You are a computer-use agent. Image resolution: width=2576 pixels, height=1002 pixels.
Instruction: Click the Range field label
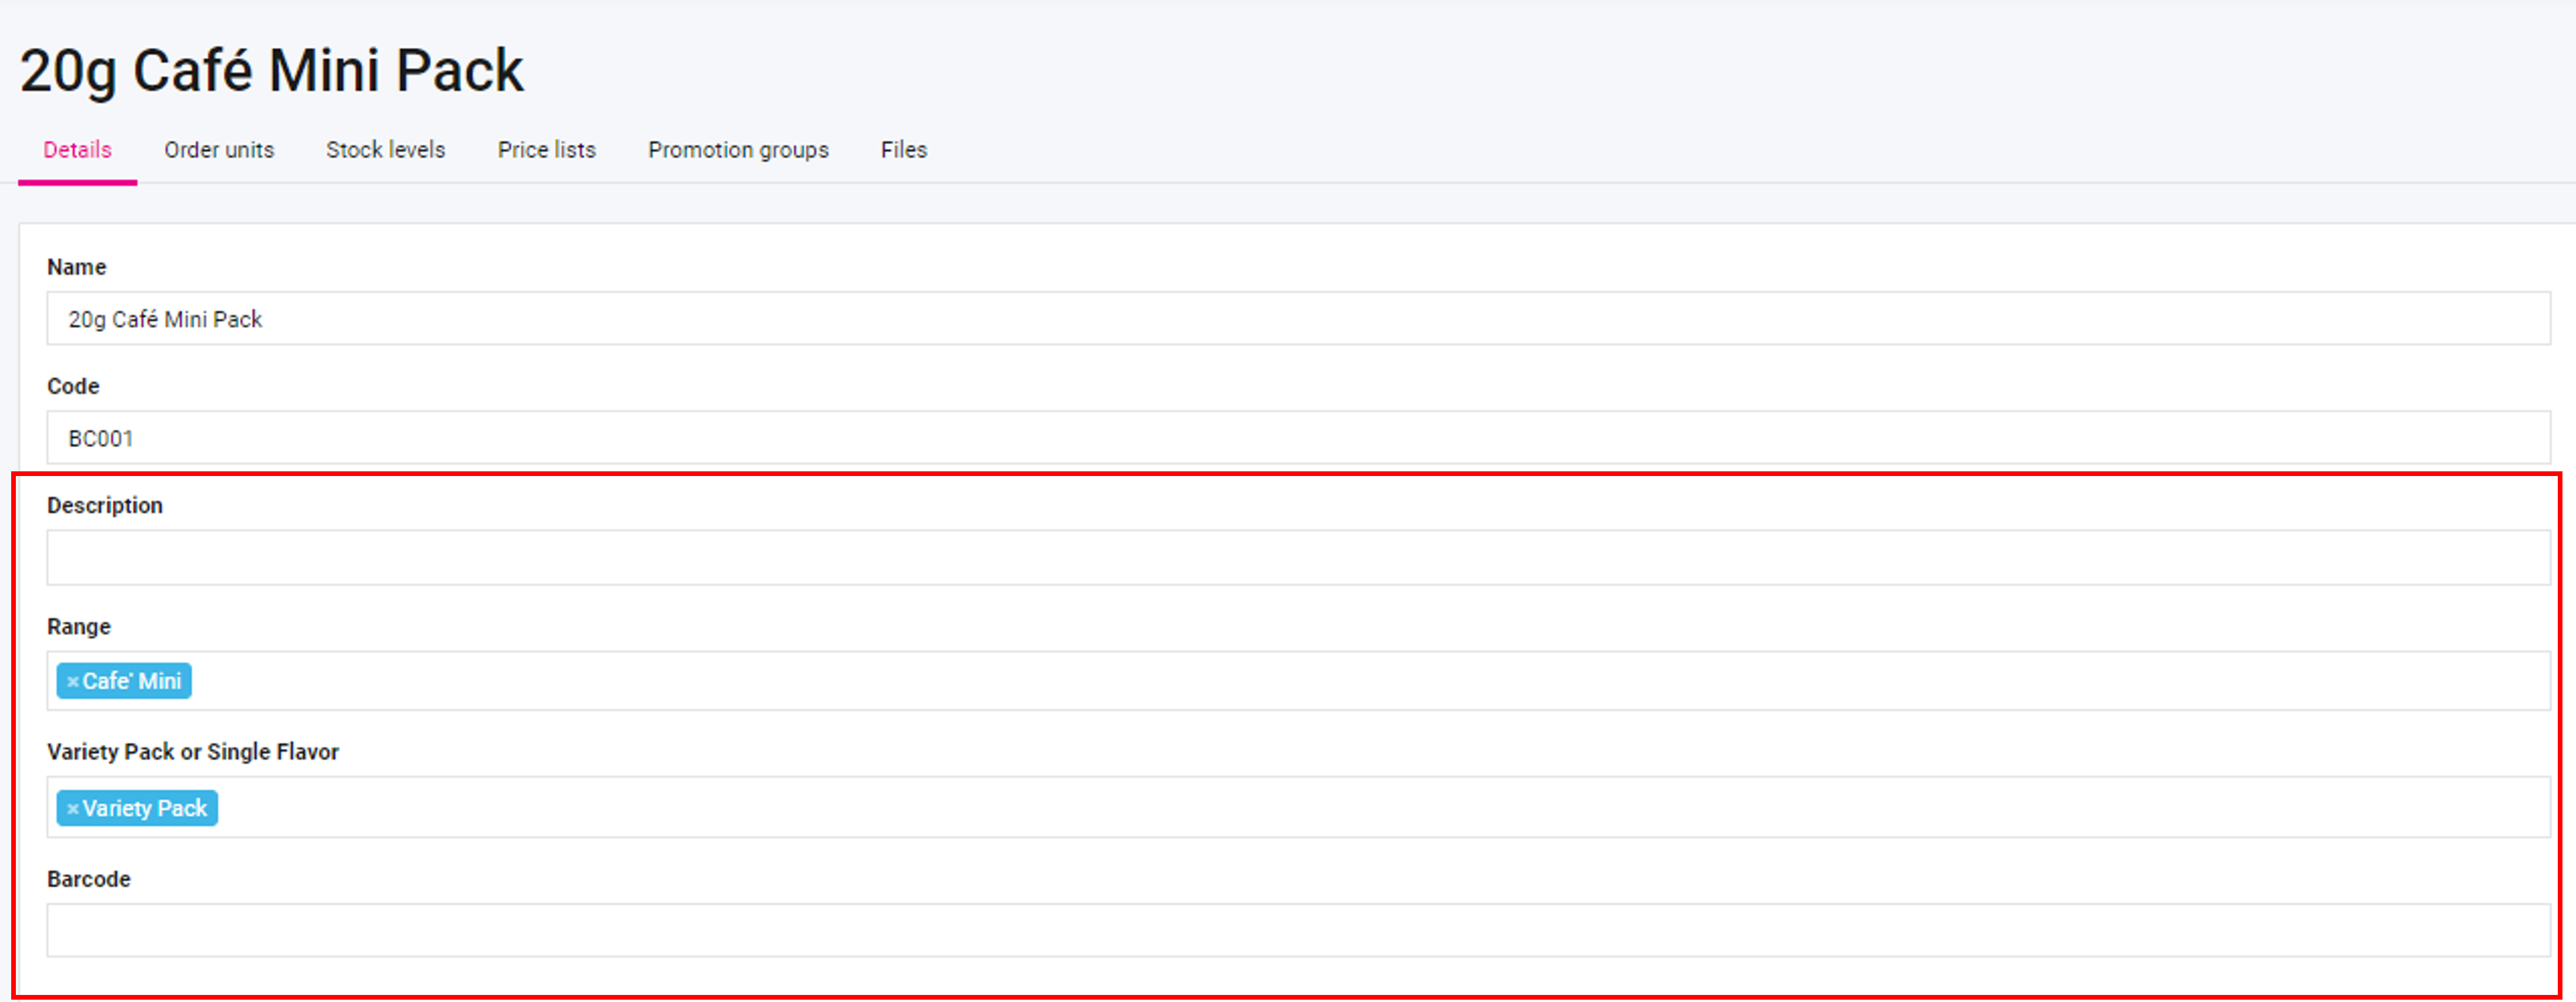(78, 627)
